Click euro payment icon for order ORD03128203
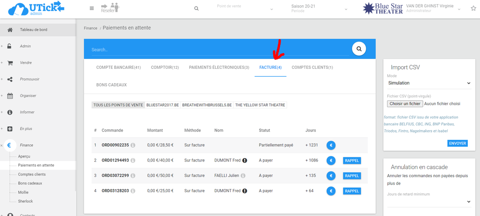480x216 pixels. click(x=331, y=191)
